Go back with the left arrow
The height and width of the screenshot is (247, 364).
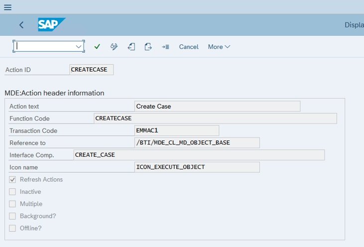[x=21, y=25]
